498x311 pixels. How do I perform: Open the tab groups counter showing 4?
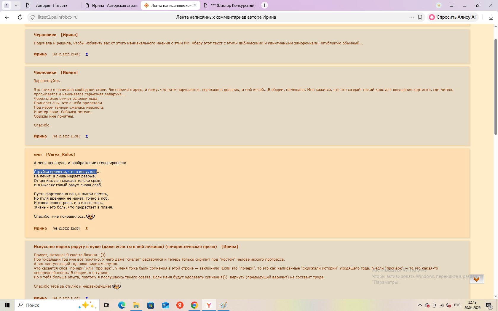tap(7, 5)
